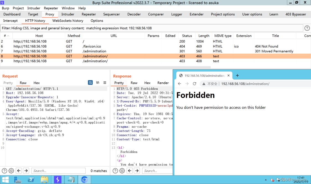
Task: Go to previous match in Response search
Action: coord(130,171)
